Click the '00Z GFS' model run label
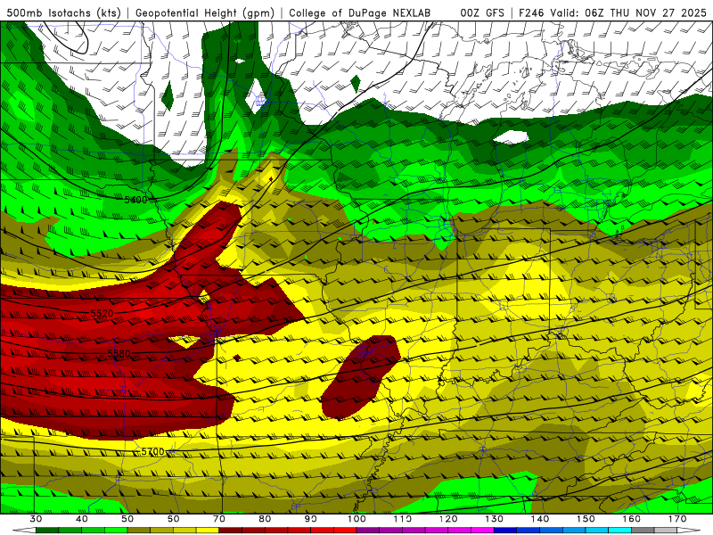The image size is (713, 535). point(482,12)
